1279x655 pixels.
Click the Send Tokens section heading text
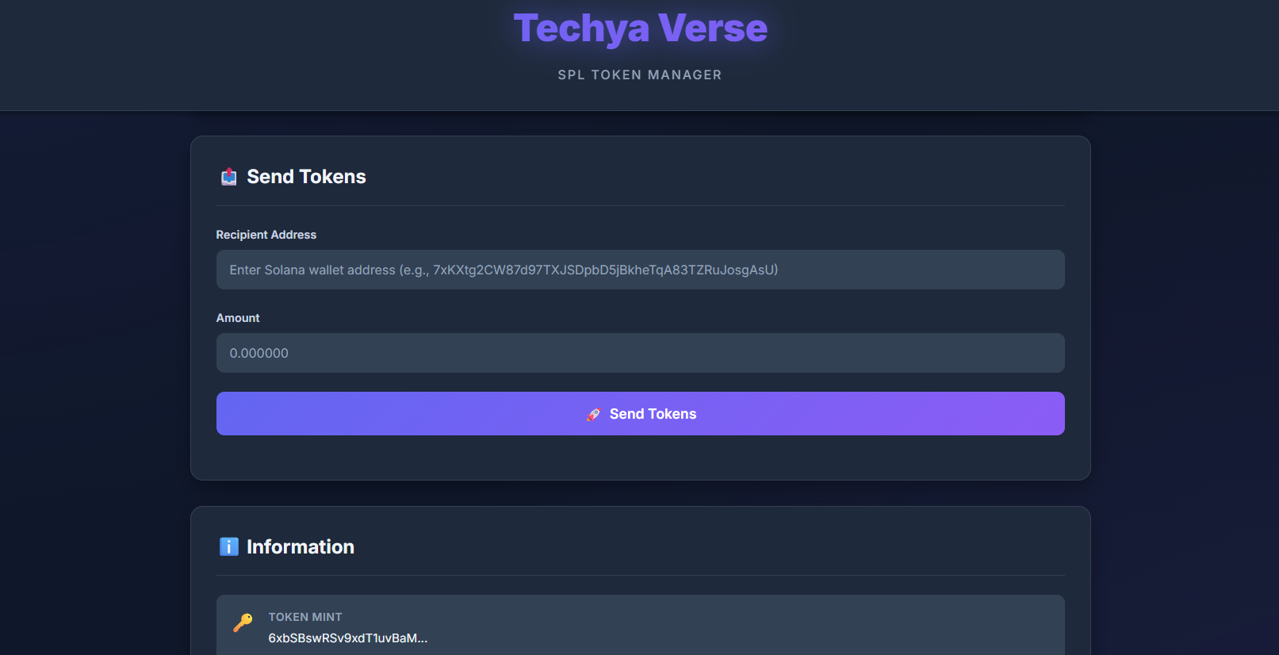click(306, 177)
